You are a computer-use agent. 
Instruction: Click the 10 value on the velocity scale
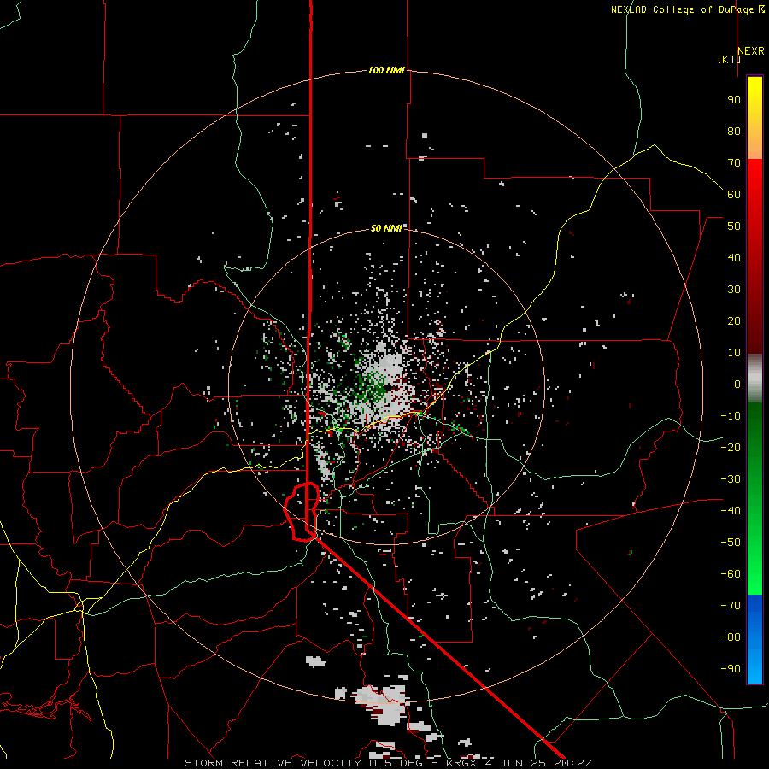click(734, 353)
